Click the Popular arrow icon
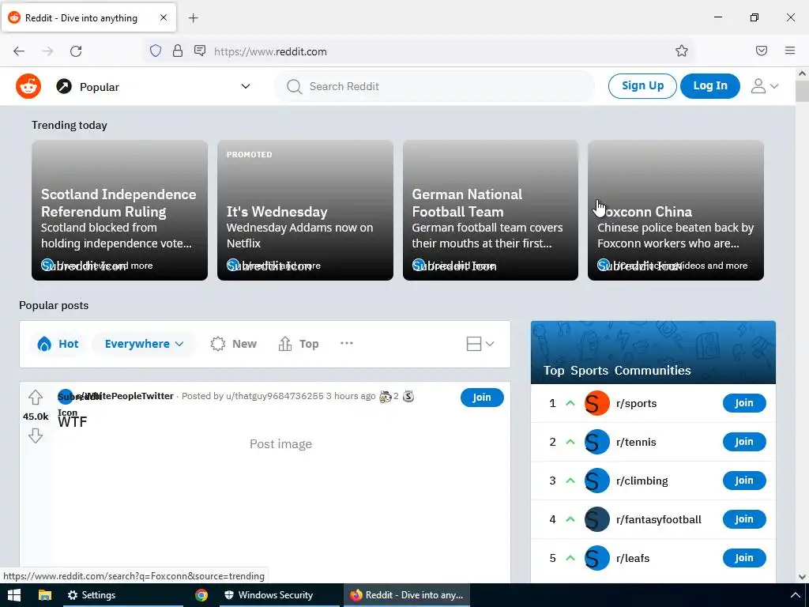809x607 pixels. [x=64, y=86]
